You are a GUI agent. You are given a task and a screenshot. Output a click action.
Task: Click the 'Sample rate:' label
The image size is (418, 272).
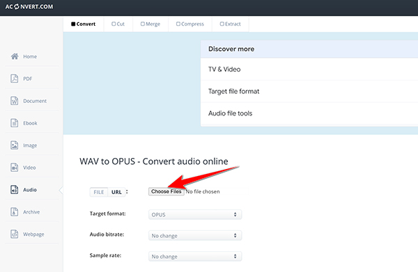(105, 255)
